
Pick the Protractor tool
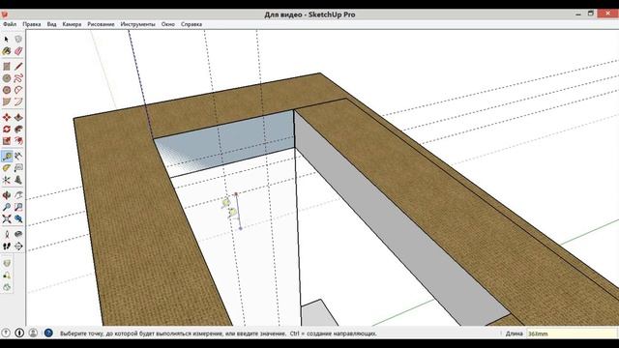7,168
